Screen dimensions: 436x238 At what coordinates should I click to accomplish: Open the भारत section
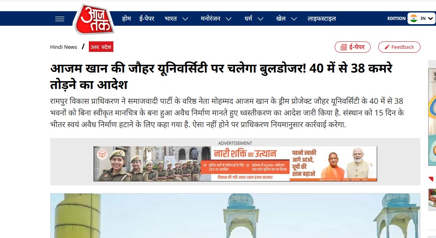click(x=171, y=19)
